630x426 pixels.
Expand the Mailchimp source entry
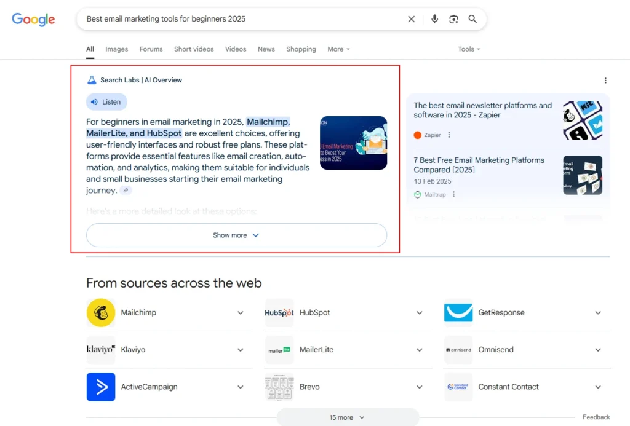tap(241, 313)
